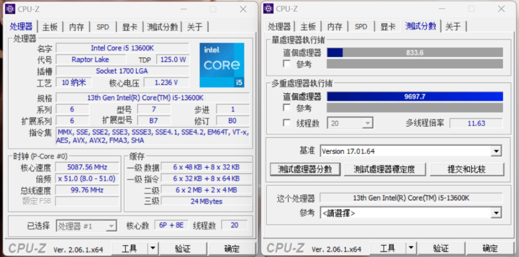519x257 pixels.
Task: Minimize the left CPU-Z window
Action: pos(183,9)
